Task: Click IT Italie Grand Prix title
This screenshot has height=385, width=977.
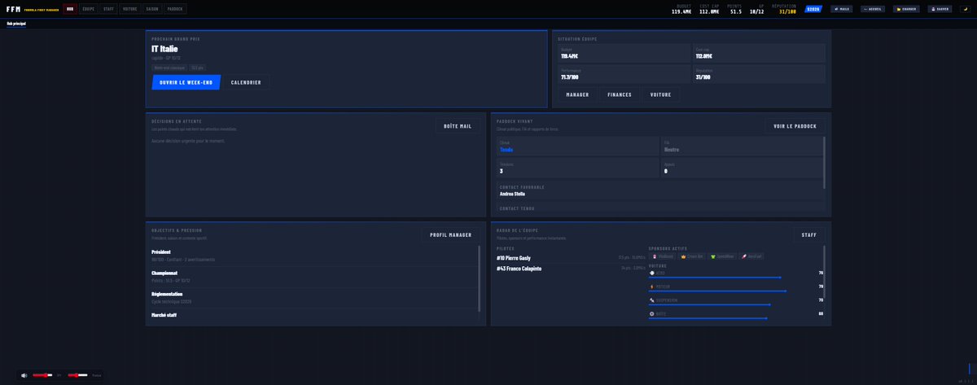Action: tap(164, 49)
